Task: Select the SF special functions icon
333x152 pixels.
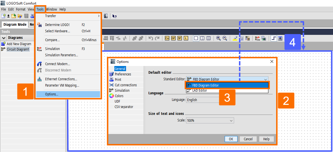Action: click(180, 38)
